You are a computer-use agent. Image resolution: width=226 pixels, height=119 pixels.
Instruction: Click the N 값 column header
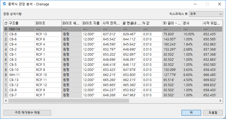pyautogui.click(x=152, y=23)
